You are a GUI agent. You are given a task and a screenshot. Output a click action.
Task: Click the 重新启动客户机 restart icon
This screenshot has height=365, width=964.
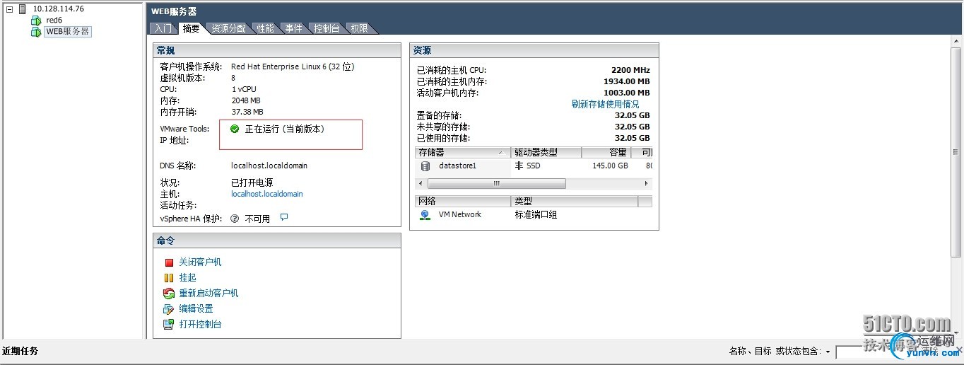coord(168,294)
